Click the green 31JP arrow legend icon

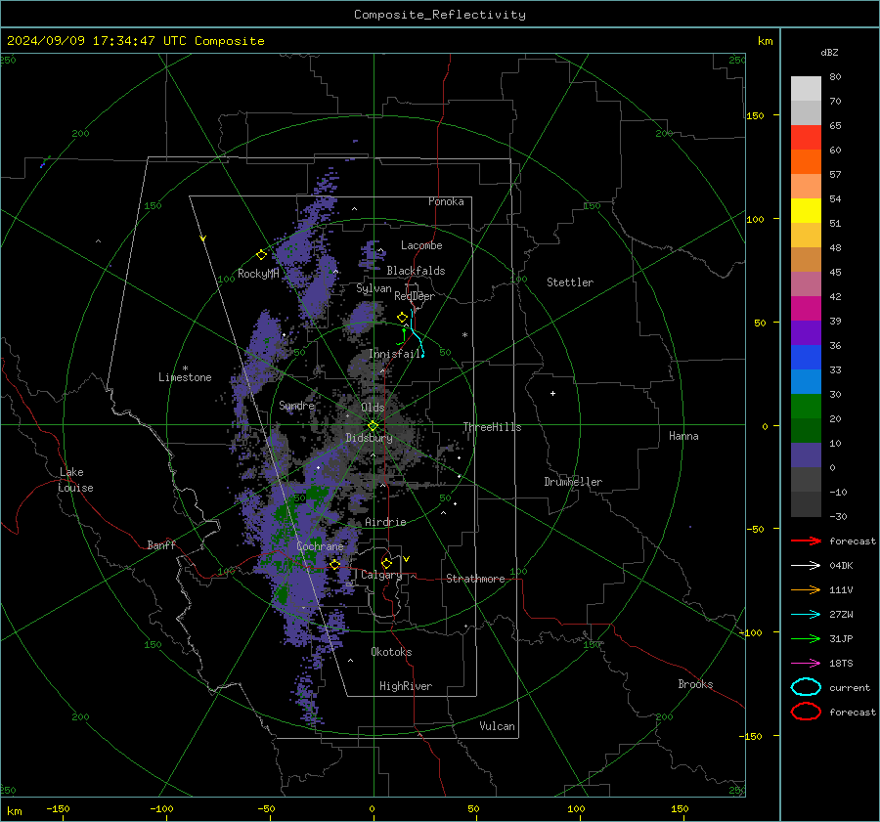(806, 638)
